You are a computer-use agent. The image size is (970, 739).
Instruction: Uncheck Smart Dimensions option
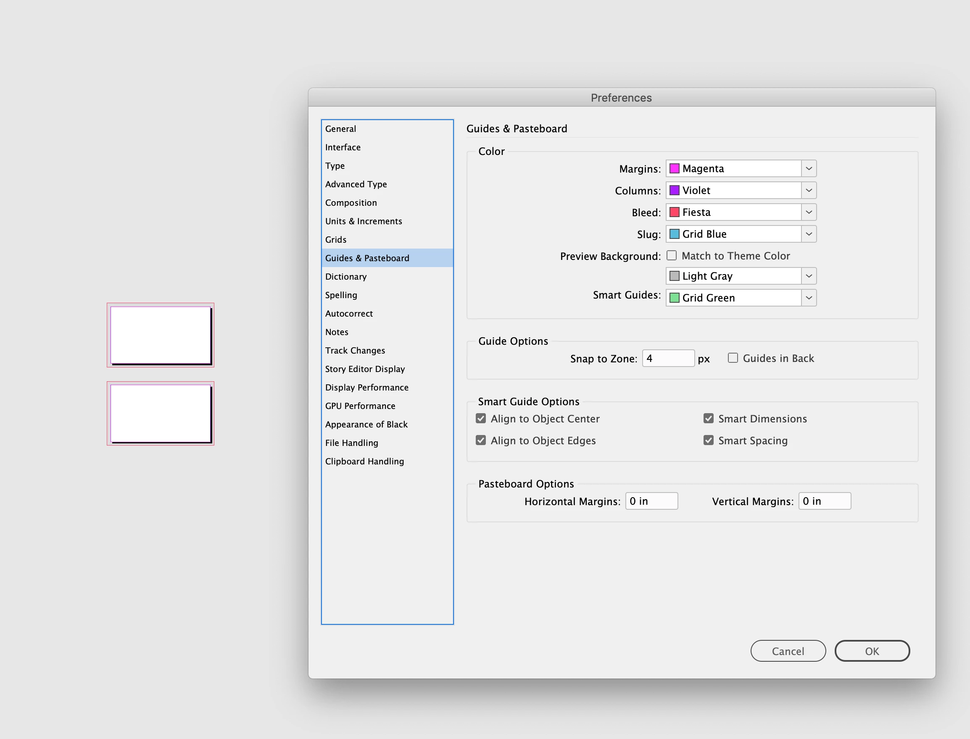(x=709, y=418)
